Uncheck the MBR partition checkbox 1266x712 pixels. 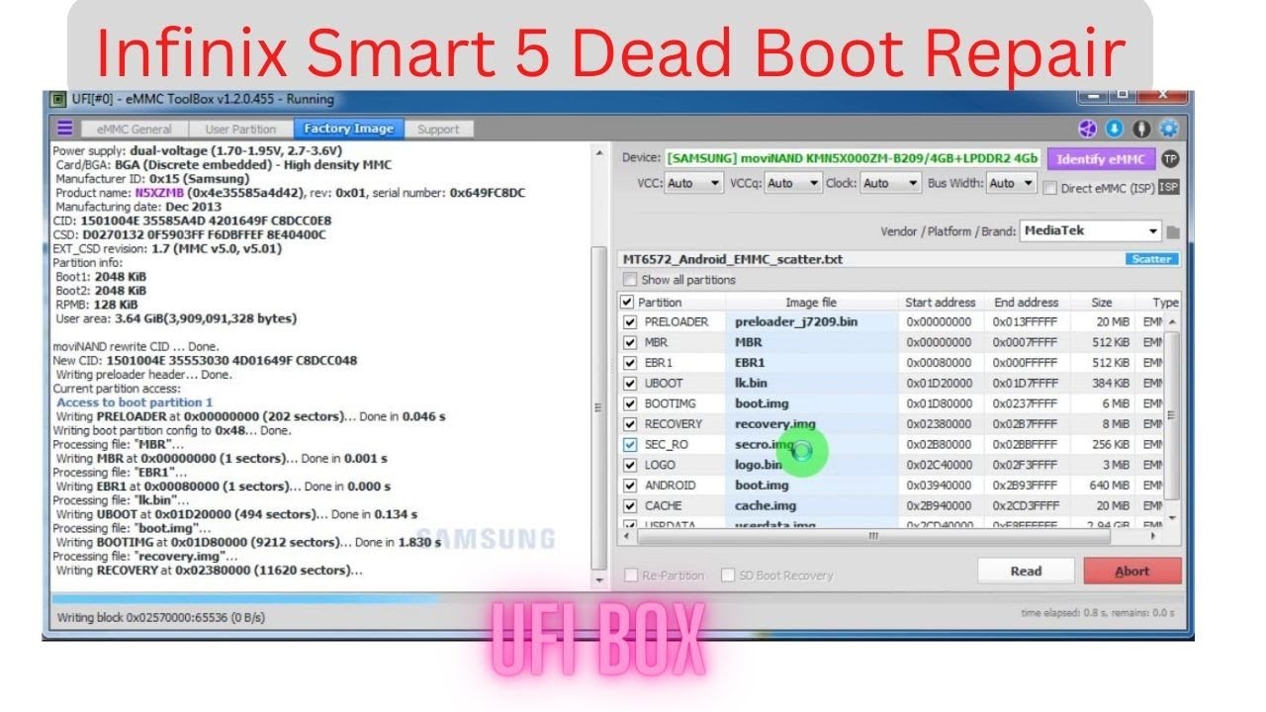tap(630, 342)
